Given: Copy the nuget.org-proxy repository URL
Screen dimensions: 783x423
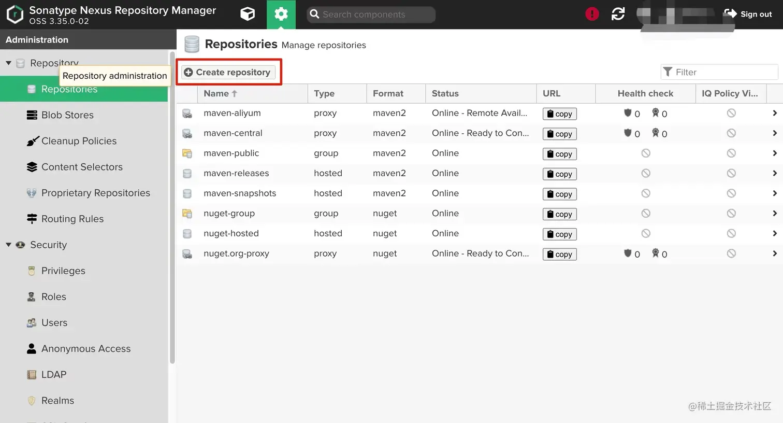Looking at the screenshot, I should (x=559, y=254).
